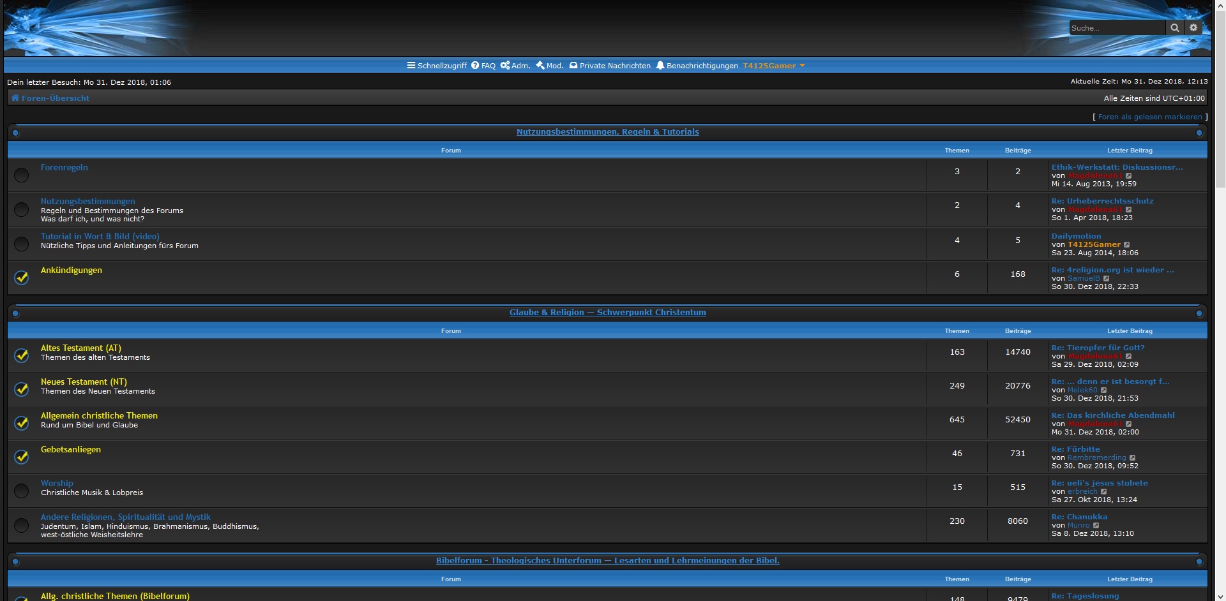Open advanced search via gear icon
The width and height of the screenshot is (1226, 601).
point(1193,28)
